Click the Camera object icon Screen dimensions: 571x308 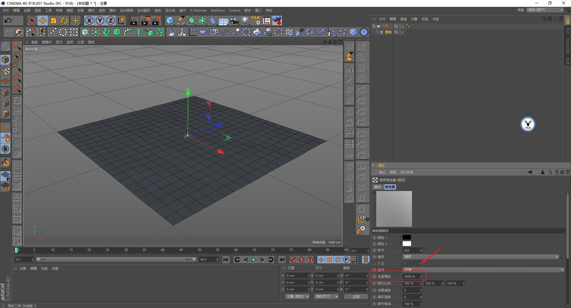tap(234, 20)
